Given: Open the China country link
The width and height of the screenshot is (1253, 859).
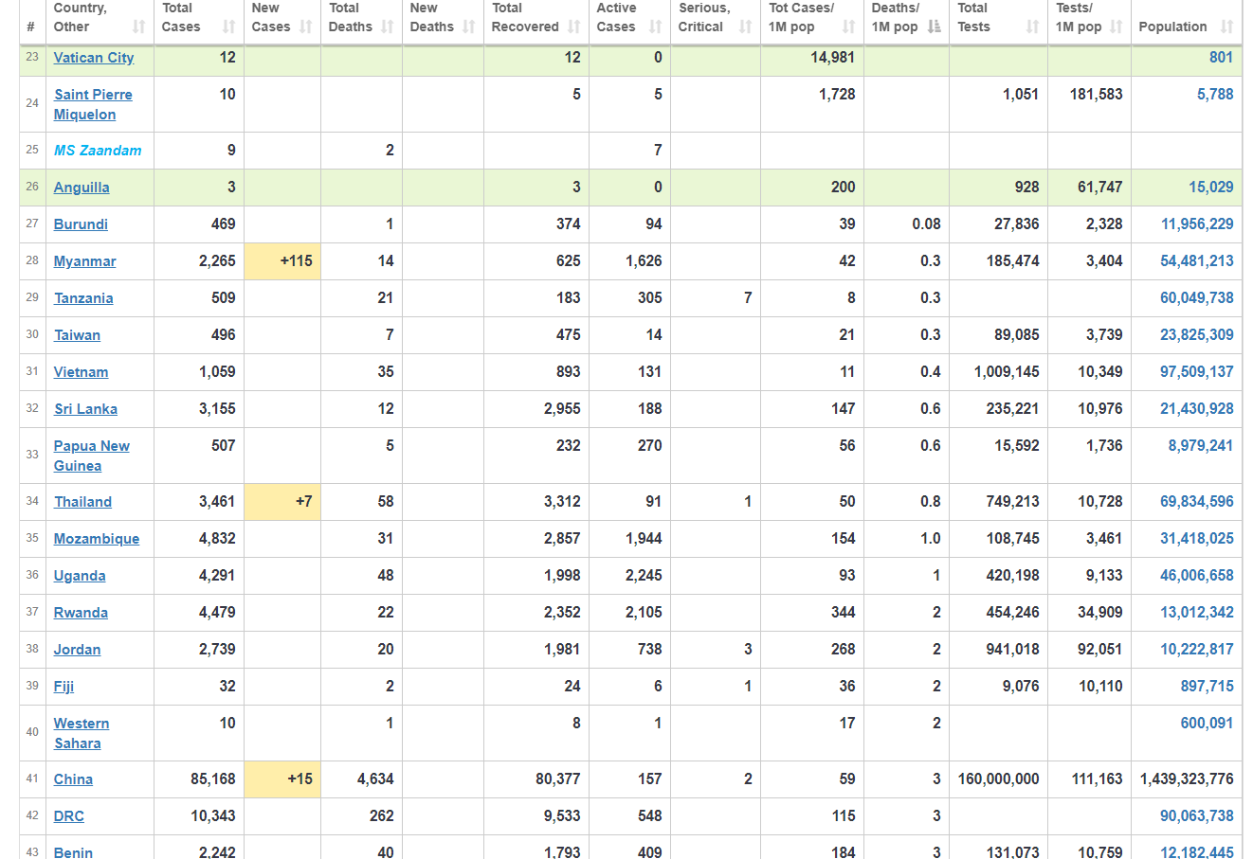Looking at the screenshot, I should tap(73, 779).
